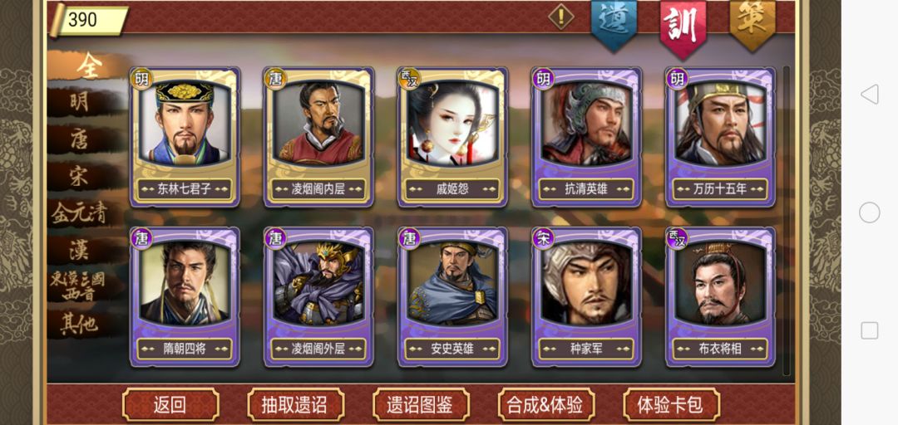Tap the Android home circle icon
The image size is (898, 425).
pyautogui.click(x=870, y=212)
